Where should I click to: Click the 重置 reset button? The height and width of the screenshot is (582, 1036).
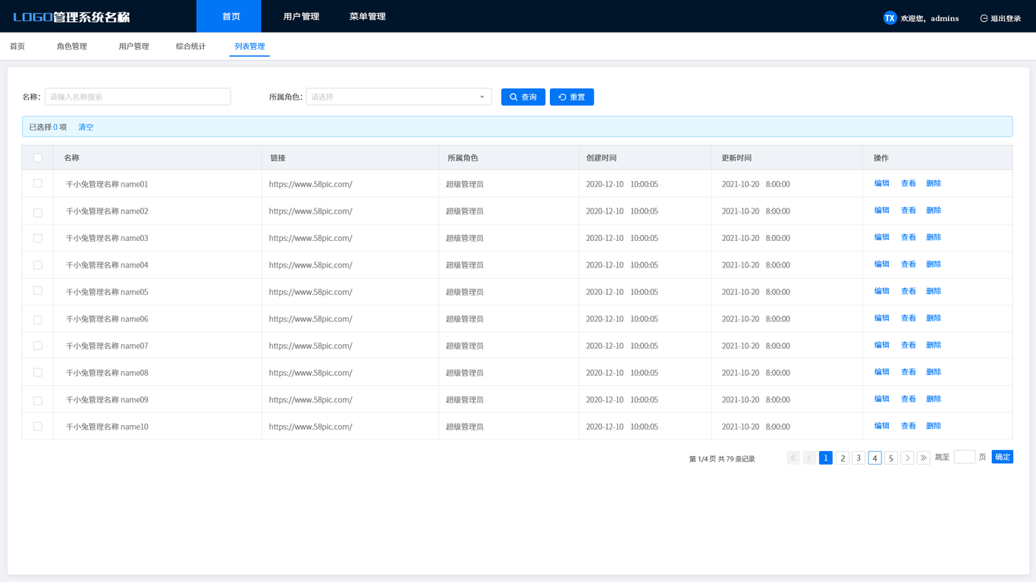tap(572, 97)
